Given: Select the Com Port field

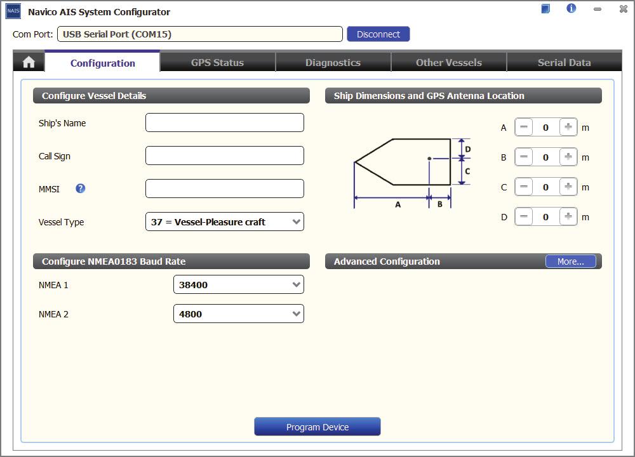Looking at the screenshot, I should [x=200, y=34].
